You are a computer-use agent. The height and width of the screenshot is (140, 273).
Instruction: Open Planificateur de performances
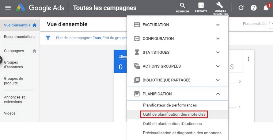(x=170, y=105)
